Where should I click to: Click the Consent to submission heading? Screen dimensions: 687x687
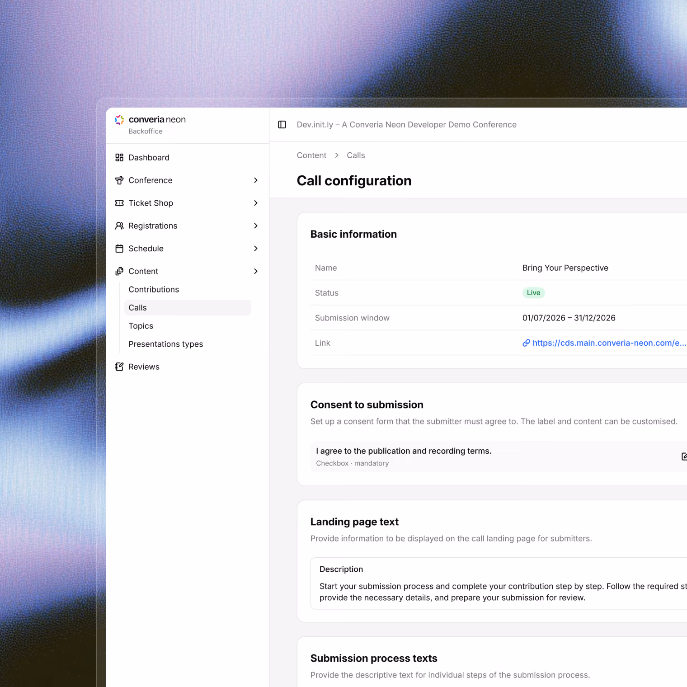point(367,405)
